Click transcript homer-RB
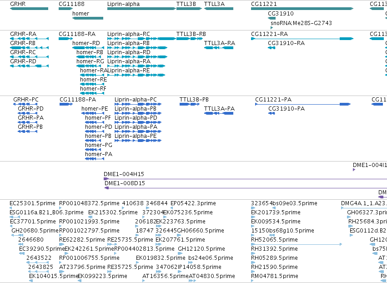Screen dimensions: 387x283 [x=90, y=52]
